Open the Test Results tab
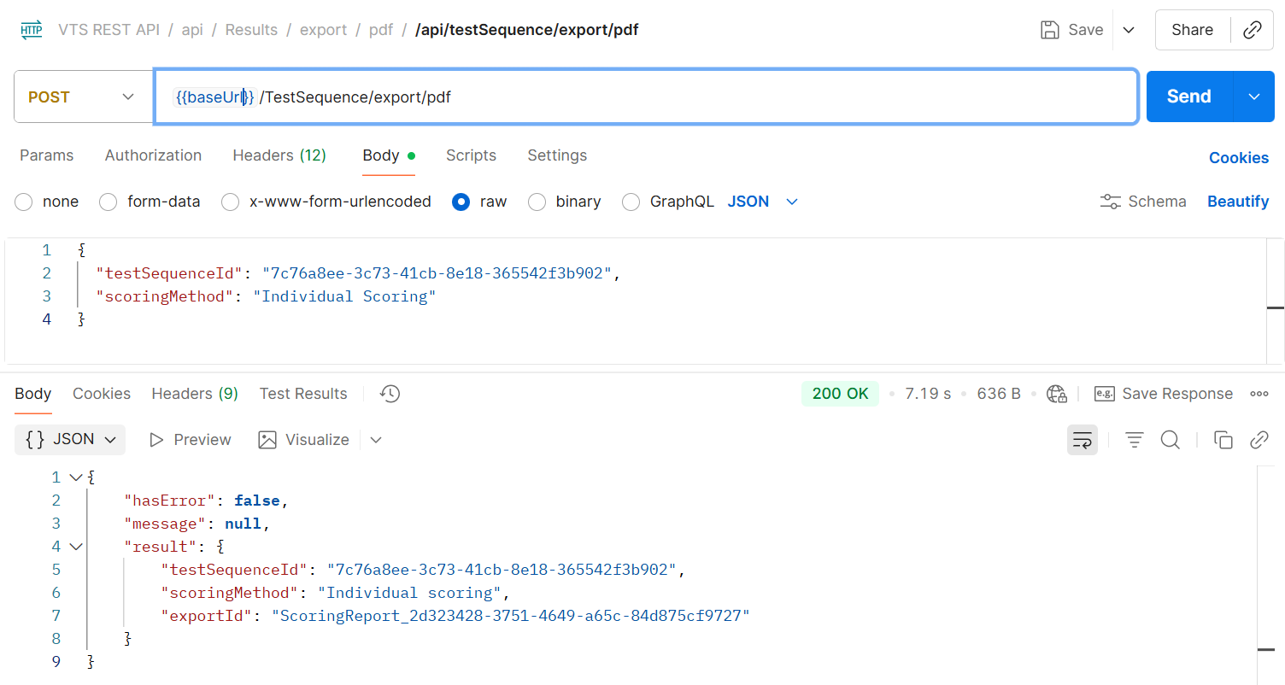Screen dimensions: 1285x685 [303, 394]
